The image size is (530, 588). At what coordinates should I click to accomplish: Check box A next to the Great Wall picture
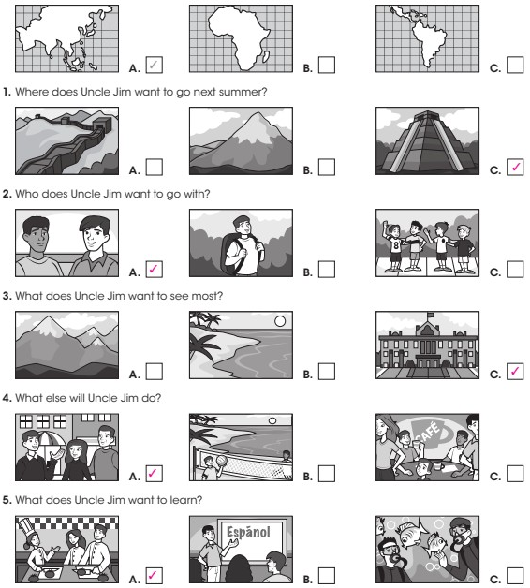point(154,167)
